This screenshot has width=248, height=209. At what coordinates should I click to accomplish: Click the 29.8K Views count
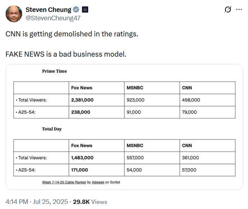tap(90, 202)
